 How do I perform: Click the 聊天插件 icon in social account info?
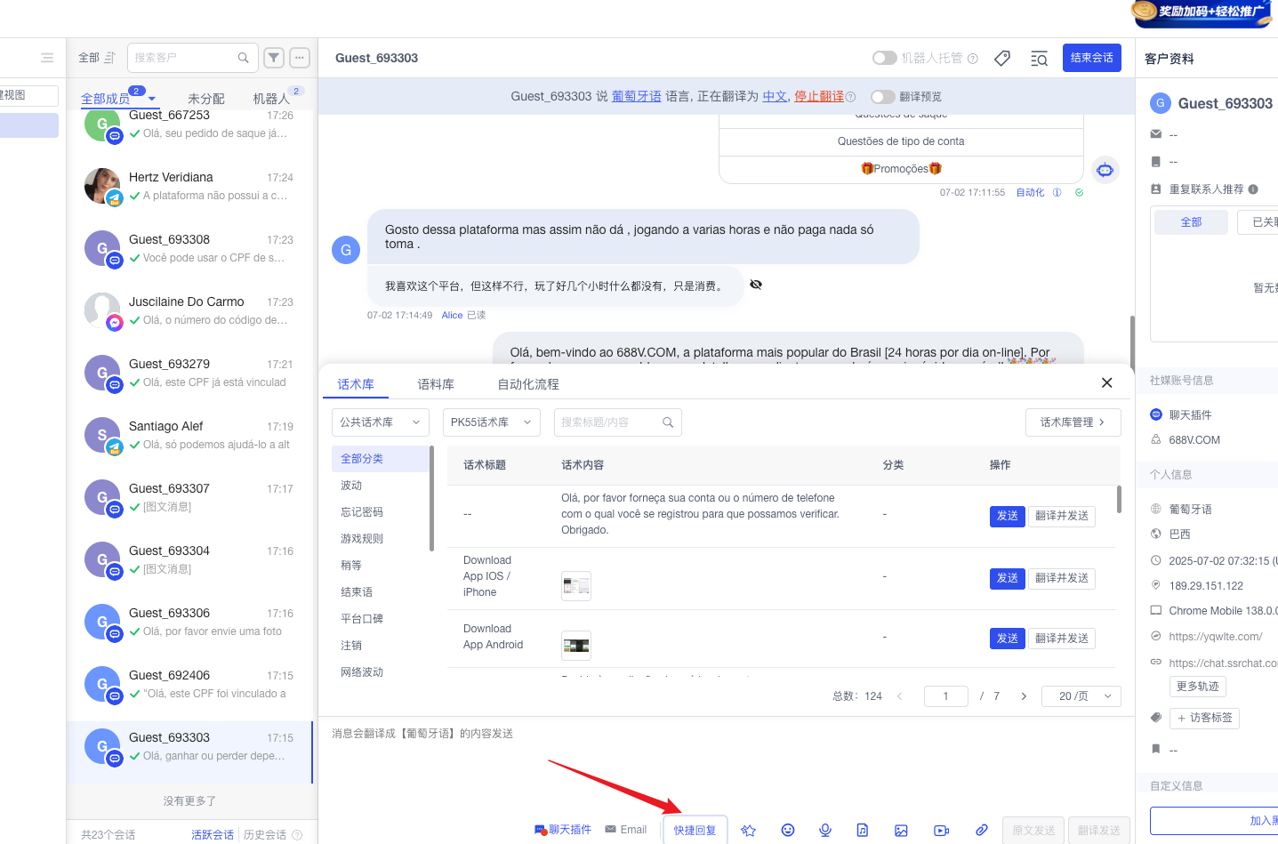[1156, 414]
